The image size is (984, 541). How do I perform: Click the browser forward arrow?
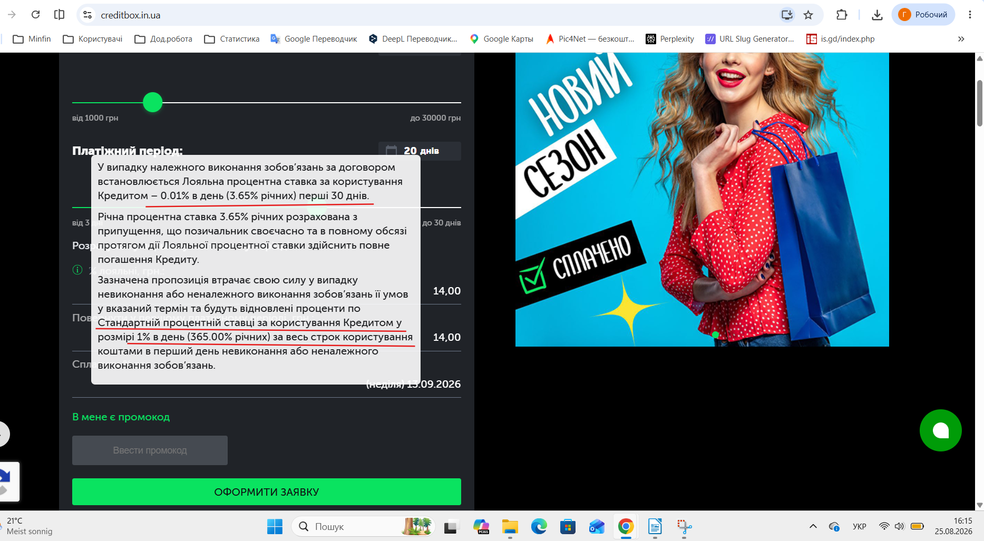click(12, 15)
